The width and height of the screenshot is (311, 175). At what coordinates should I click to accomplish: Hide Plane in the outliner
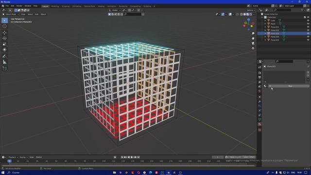coord(308,24)
